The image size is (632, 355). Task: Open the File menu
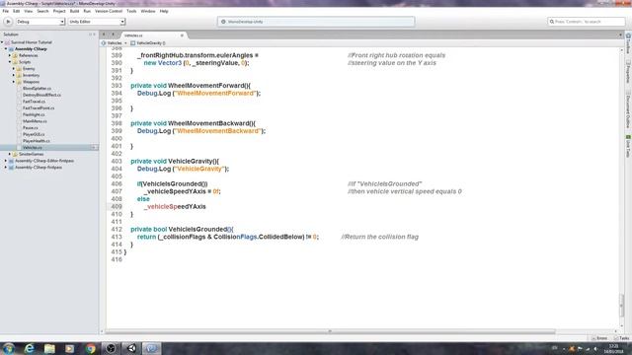[6, 11]
